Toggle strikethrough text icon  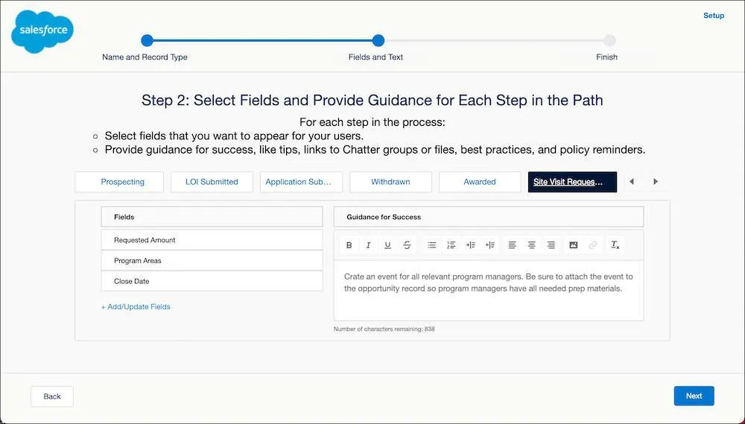pyautogui.click(x=408, y=245)
